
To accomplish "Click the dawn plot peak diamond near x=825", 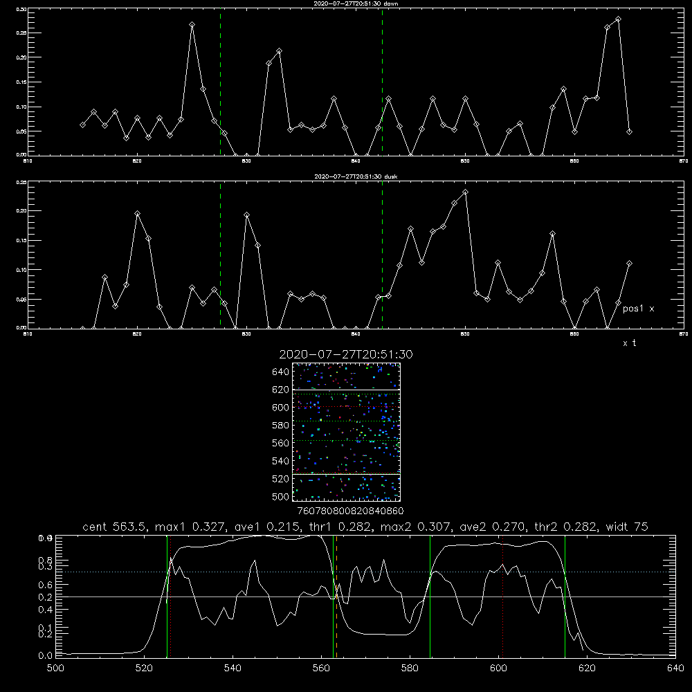I will tap(192, 25).
